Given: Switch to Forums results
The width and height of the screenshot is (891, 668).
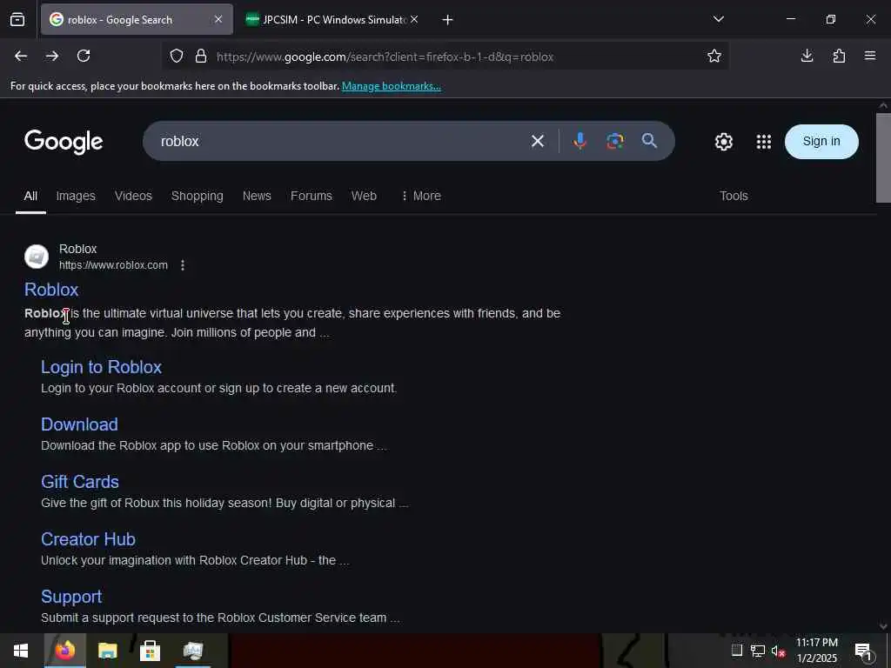Looking at the screenshot, I should point(312,196).
